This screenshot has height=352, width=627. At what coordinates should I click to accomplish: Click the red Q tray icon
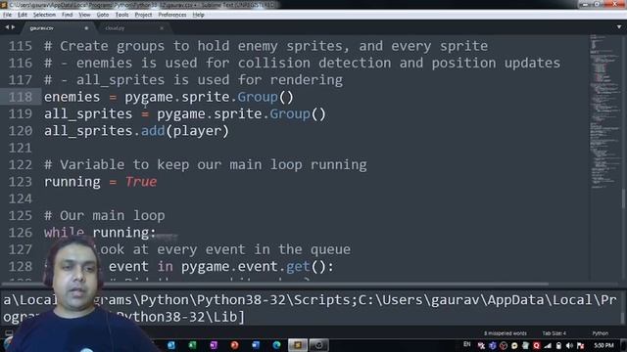(536, 345)
